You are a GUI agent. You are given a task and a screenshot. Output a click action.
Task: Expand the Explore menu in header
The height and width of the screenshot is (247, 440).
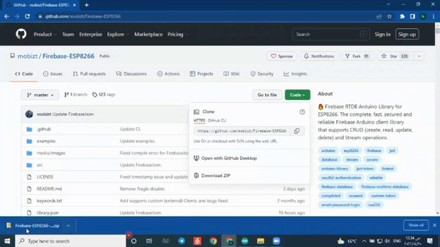point(118,34)
